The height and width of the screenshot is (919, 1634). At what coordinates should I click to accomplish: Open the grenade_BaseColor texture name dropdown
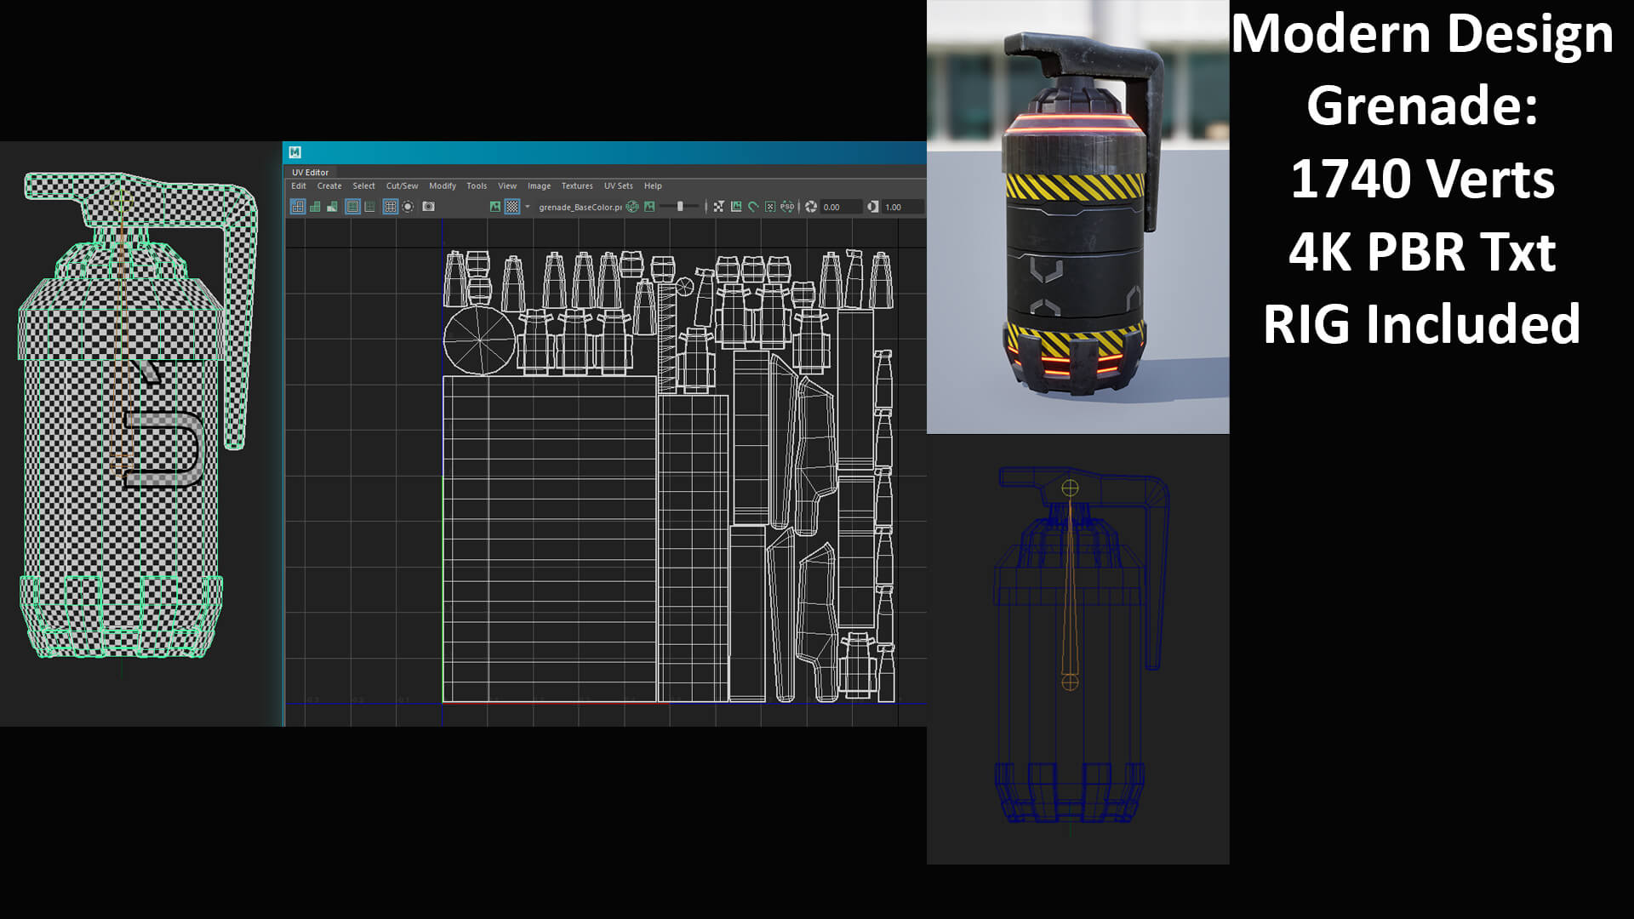[x=580, y=207]
